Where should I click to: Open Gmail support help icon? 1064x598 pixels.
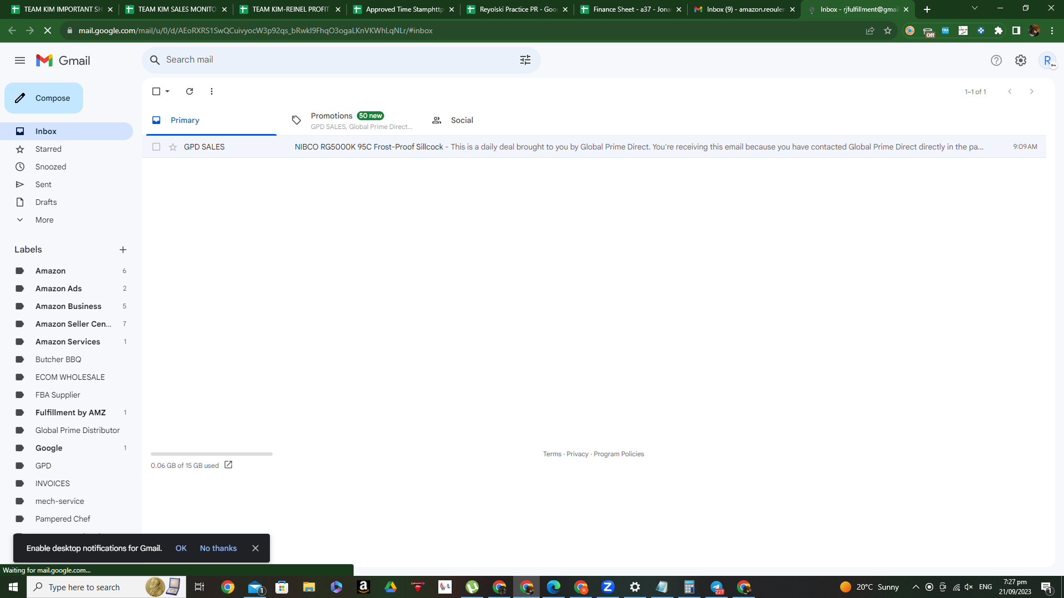[996, 60]
